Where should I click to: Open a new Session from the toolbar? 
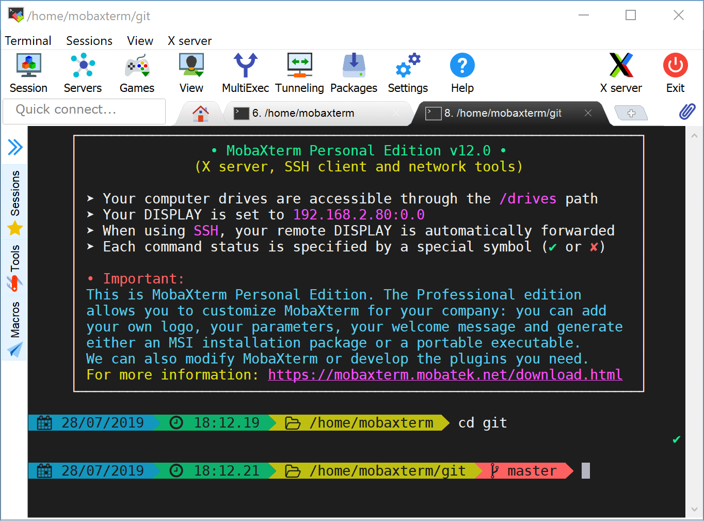click(28, 73)
